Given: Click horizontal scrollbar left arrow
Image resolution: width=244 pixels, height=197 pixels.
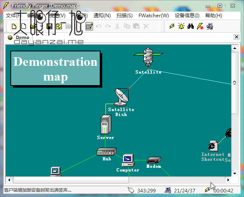Looking at the screenshot, I should coord(9,180).
